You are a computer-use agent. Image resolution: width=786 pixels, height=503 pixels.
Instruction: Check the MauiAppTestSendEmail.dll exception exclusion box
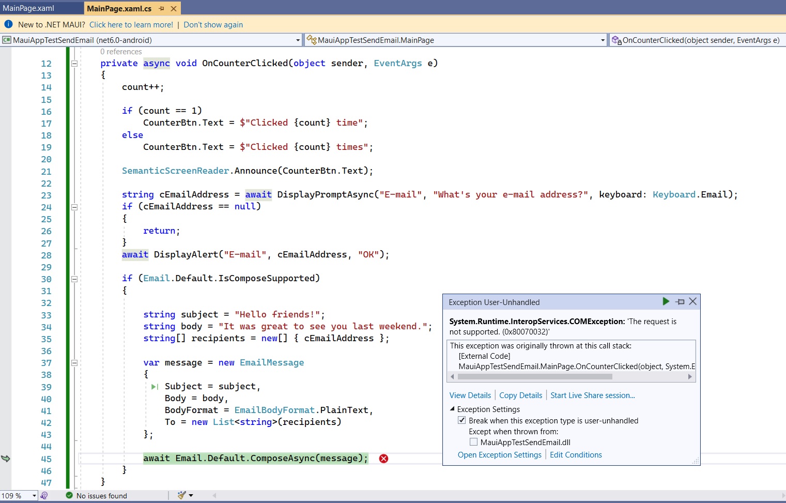[473, 442]
